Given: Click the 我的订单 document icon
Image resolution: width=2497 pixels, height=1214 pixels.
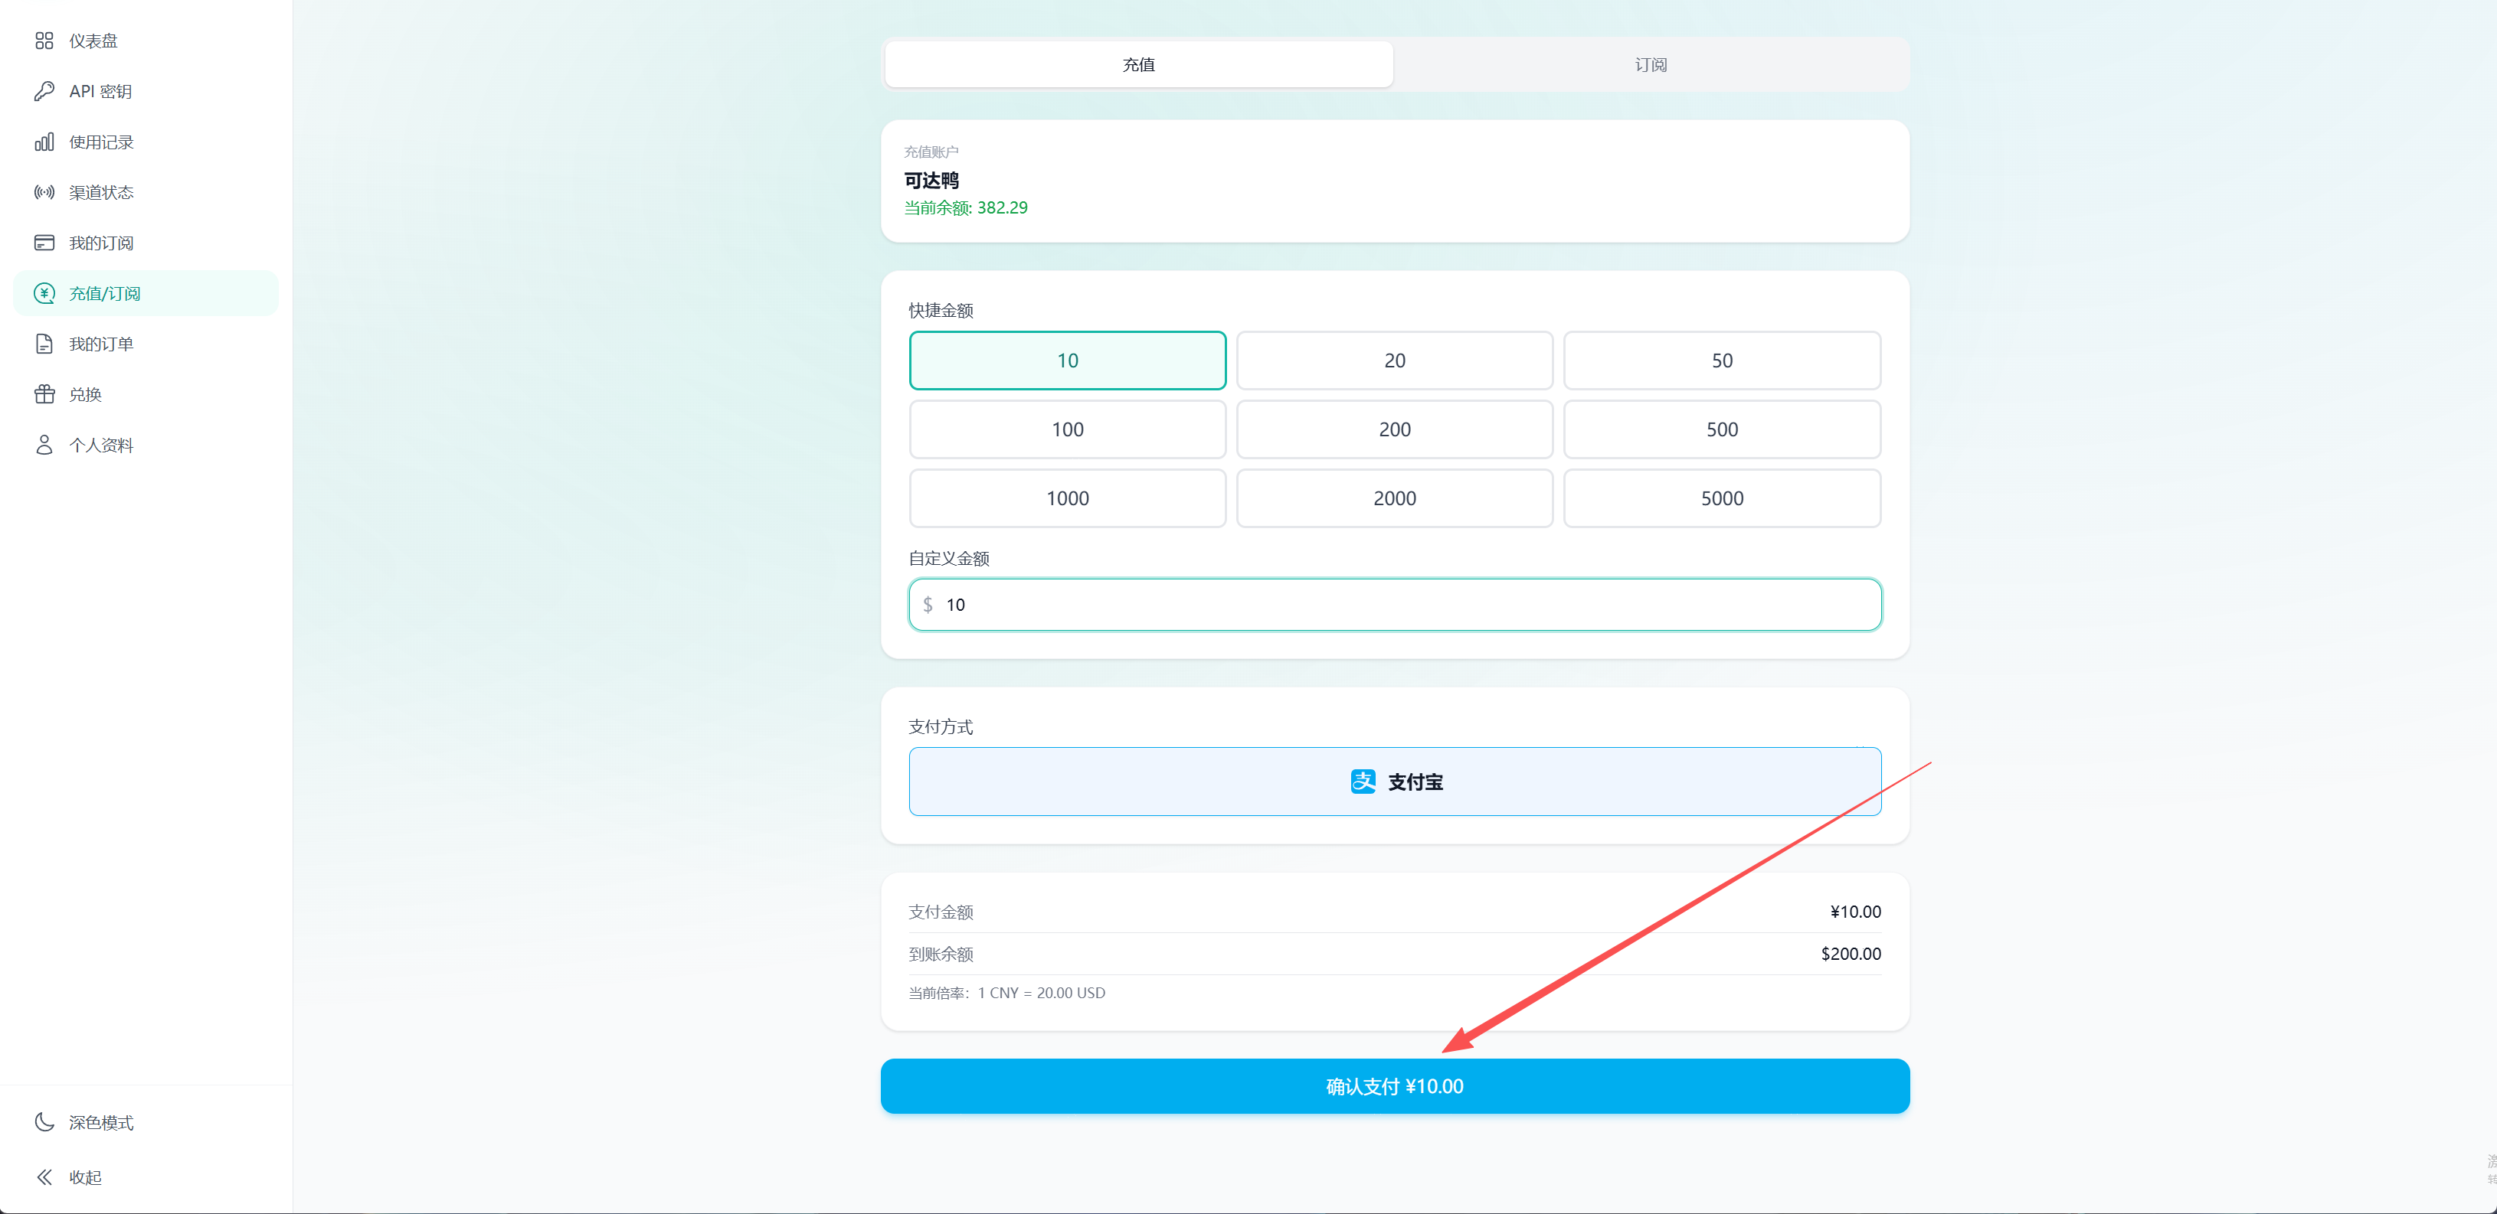Looking at the screenshot, I should (44, 344).
